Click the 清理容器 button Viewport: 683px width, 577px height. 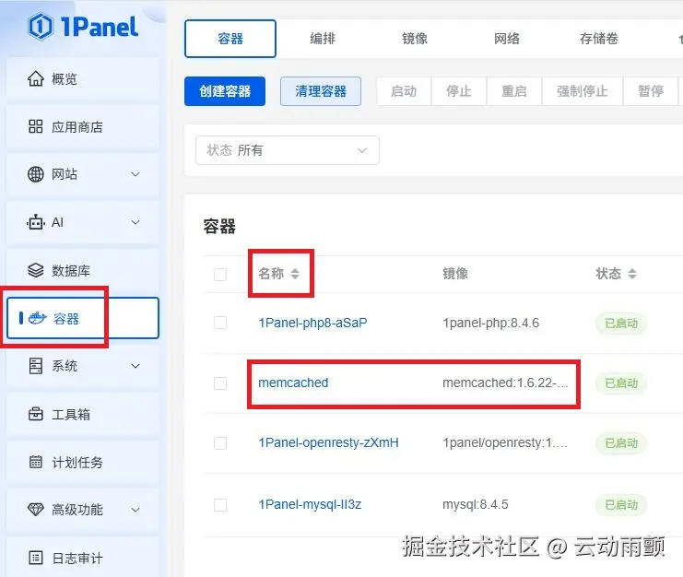pyautogui.click(x=321, y=91)
